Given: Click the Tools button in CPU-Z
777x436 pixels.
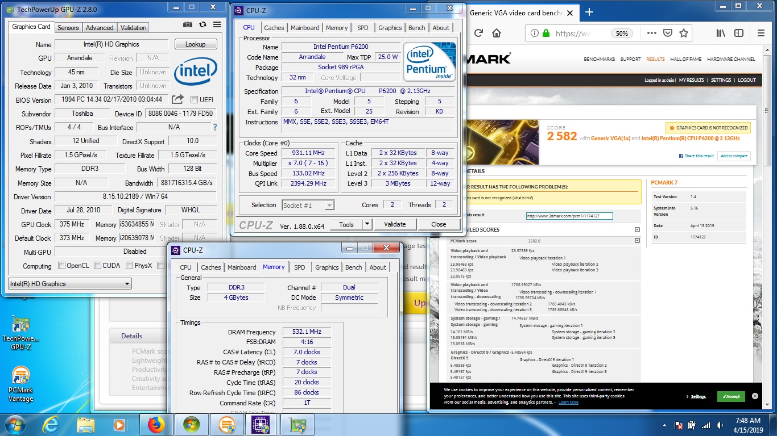Looking at the screenshot, I should click(x=346, y=224).
